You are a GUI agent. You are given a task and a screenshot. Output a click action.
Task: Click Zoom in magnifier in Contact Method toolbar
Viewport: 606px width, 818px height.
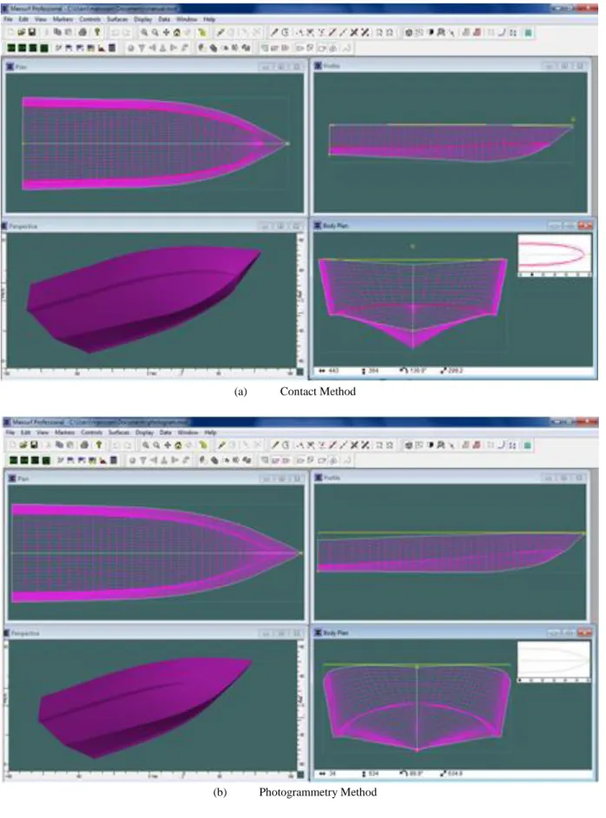click(144, 32)
